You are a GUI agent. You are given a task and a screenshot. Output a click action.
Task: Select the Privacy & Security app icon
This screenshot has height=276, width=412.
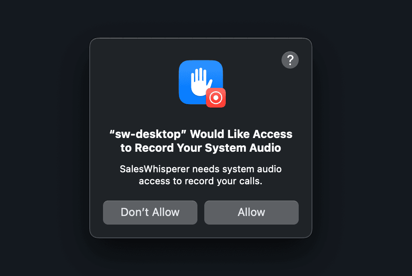201,82
